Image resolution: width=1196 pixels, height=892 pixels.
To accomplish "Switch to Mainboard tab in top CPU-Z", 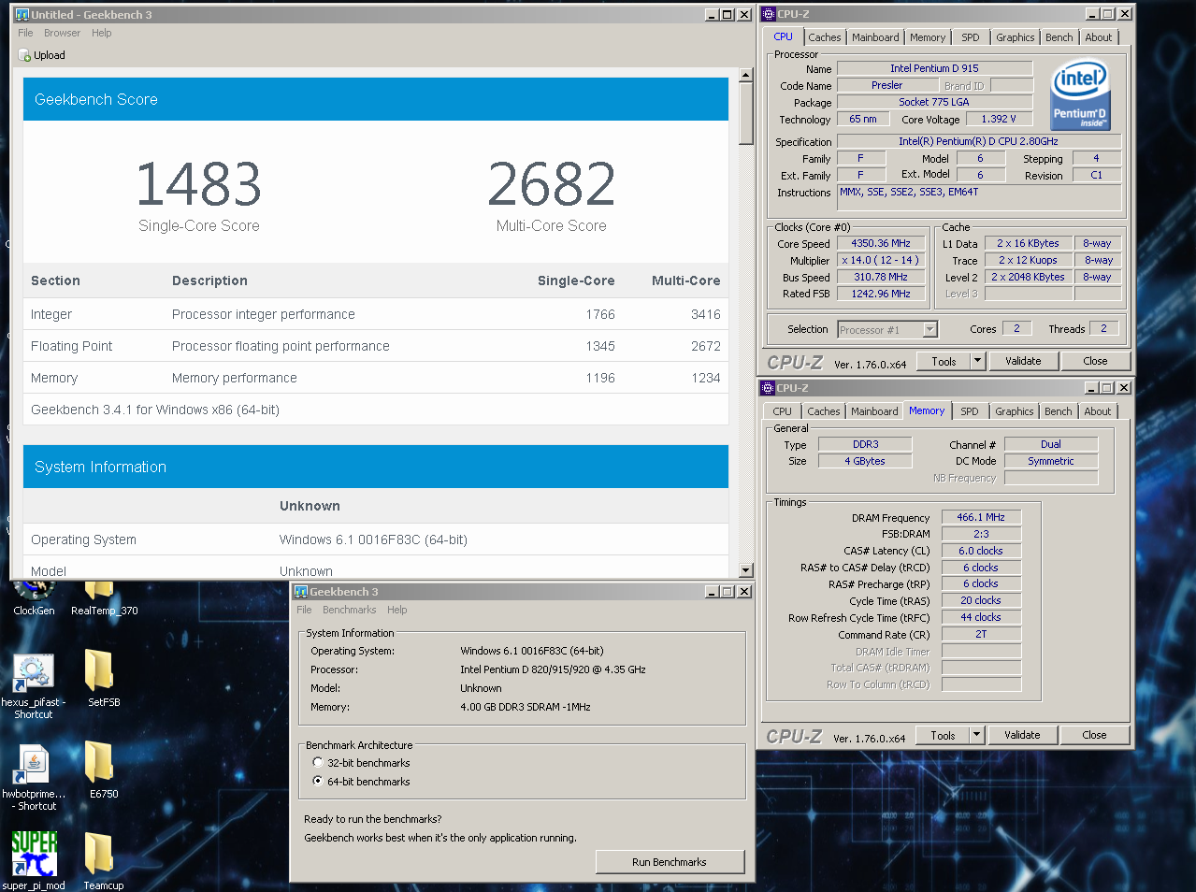I will 875,37.
